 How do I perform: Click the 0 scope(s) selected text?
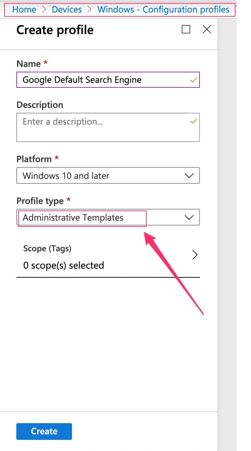tap(64, 266)
